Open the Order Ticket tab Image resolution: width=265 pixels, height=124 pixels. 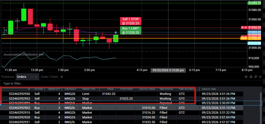tap(49, 77)
